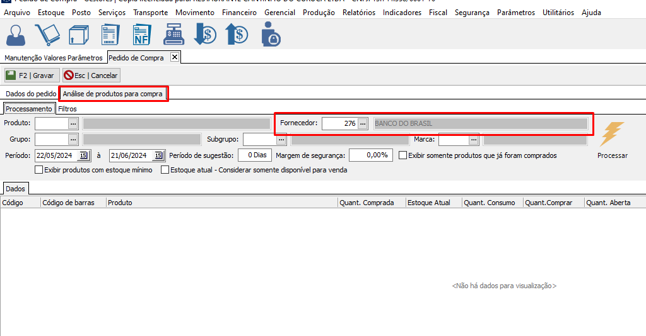Close the Pedido de Compra tab
Viewport: 646px width, 336px height.
(x=175, y=57)
